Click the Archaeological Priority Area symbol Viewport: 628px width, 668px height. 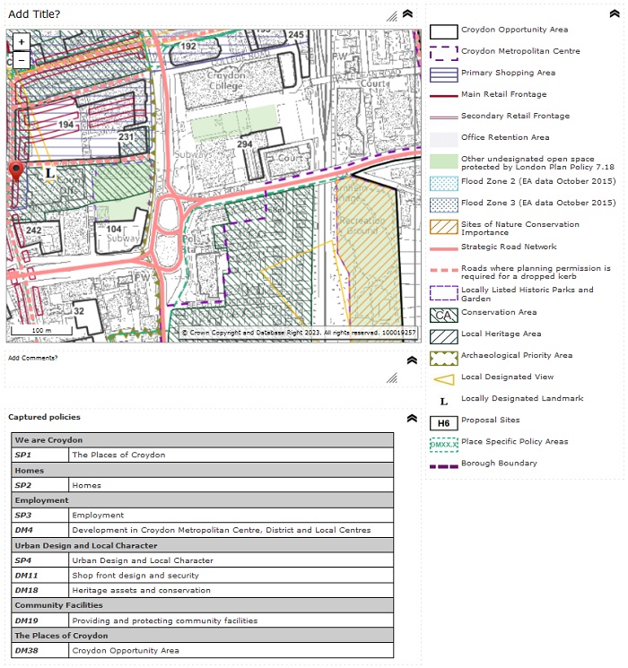[444, 359]
